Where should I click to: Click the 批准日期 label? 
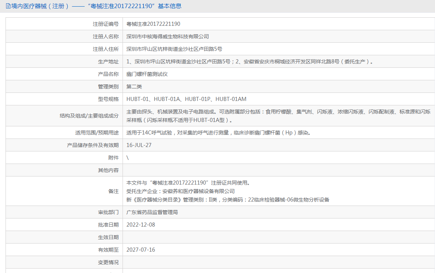pyautogui.click(x=108, y=225)
